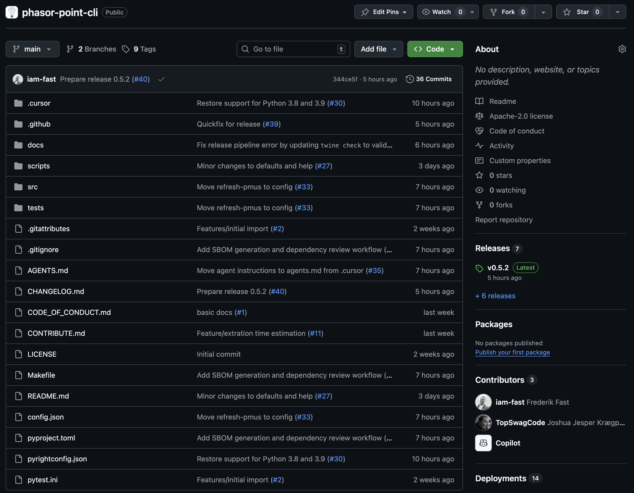Image resolution: width=634 pixels, height=493 pixels.
Task: Open the Publish your first package link
Action: pyautogui.click(x=512, y=352)
